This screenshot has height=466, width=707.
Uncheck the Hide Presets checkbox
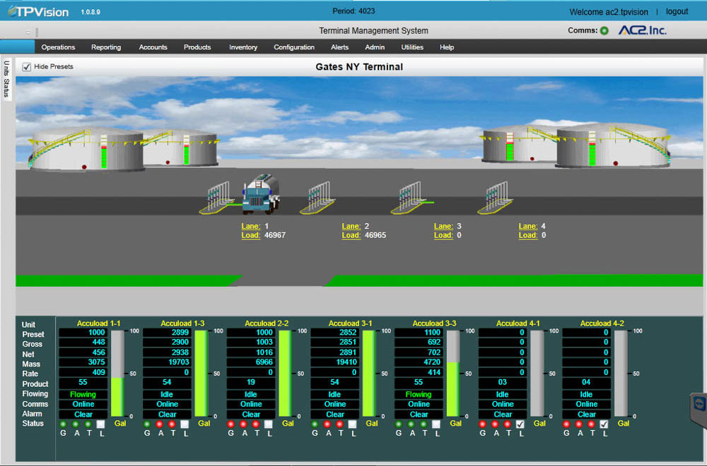[x=26, y=66]
